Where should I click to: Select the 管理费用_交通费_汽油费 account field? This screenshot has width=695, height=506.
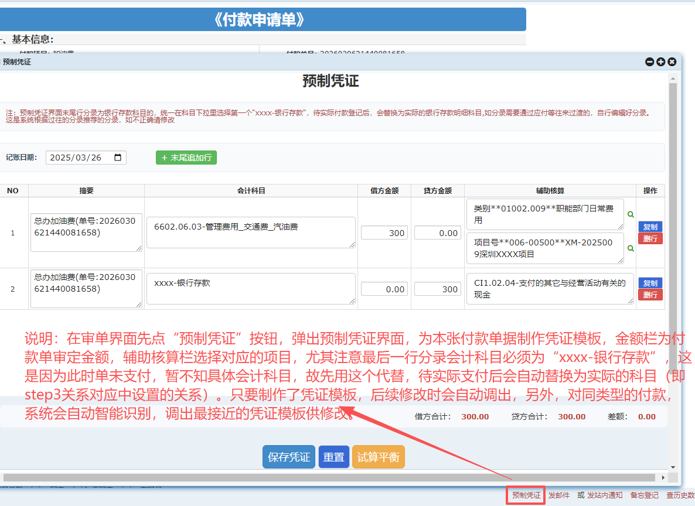coord(251,233)
